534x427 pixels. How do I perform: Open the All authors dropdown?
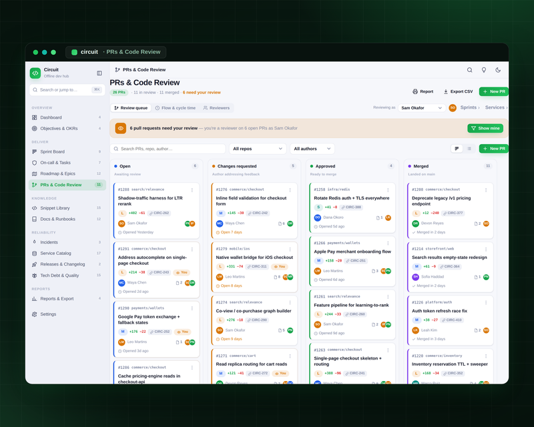click(x=312, y=149)
